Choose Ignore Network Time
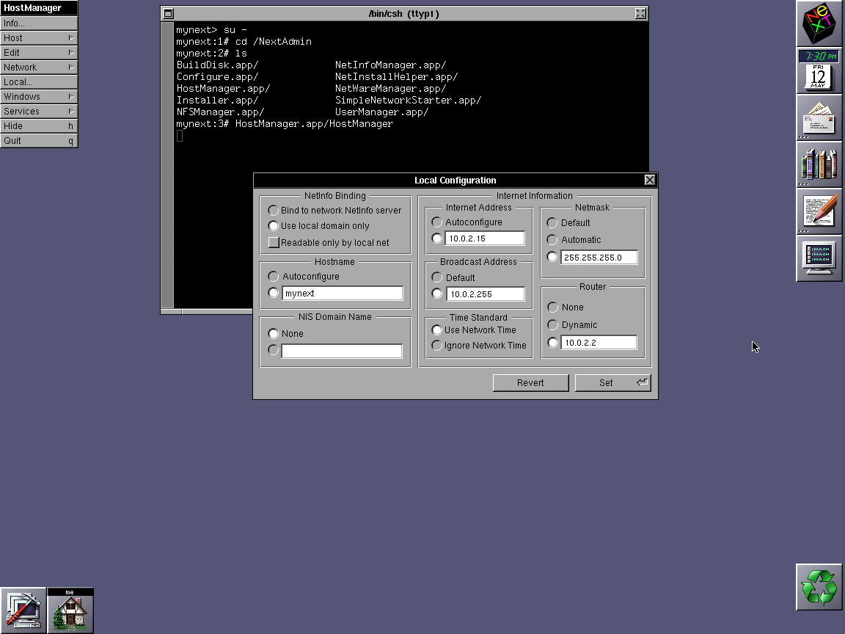845x634 pixels. click(x=436, y=345)
